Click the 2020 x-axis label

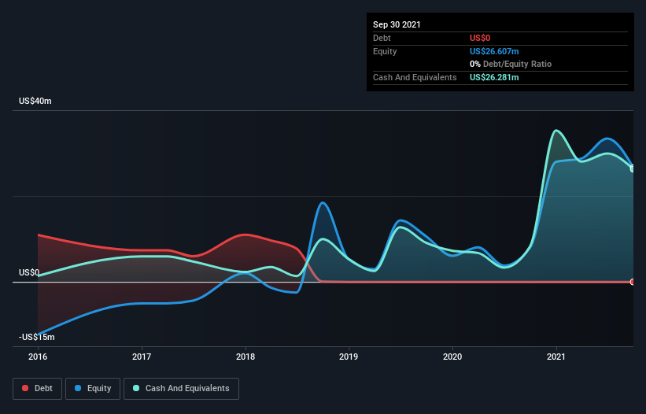point(452,357)
